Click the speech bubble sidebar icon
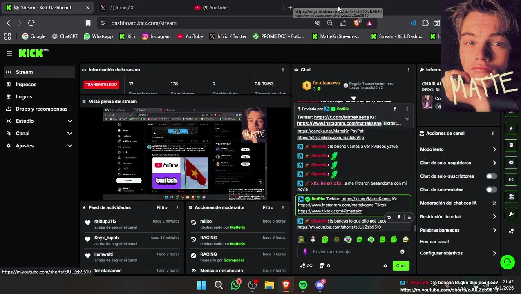Image resolution: width=521 pixels, height=294 pixels. point(511,163)
